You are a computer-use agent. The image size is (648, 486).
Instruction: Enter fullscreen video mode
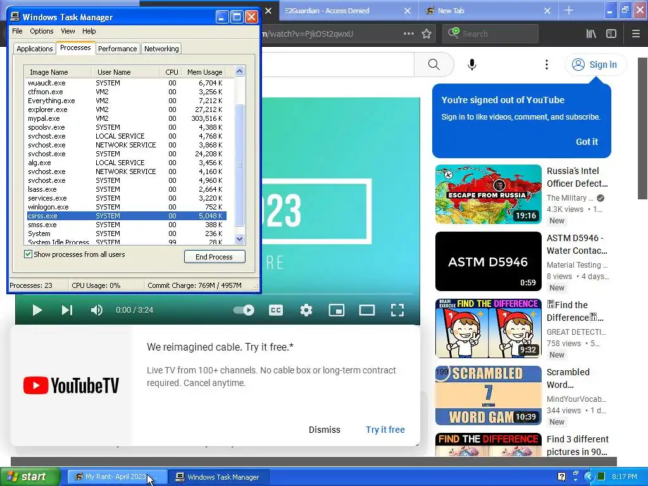pos(397,310)
